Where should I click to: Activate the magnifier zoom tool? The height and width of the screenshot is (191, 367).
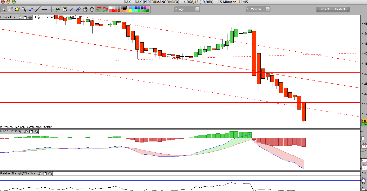coord(24,10)
